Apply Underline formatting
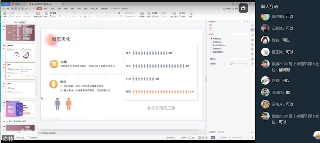This screenshot has height=143, width=320. [x=66, y=17]
